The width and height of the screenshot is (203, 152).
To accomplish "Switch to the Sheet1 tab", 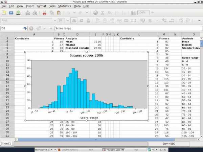I will pyautogui.click(x=6, y=144).
